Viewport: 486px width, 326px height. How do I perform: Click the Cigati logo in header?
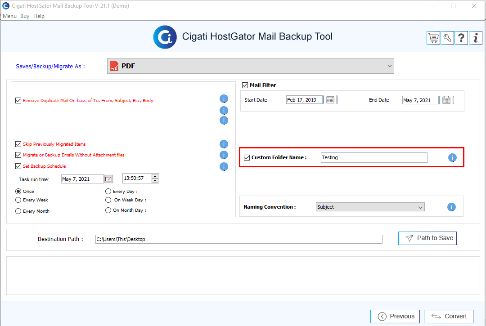tap(165, 37)
